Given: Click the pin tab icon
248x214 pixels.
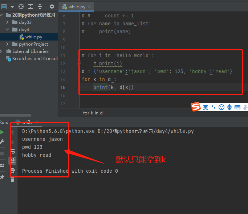Looking at the screenshot, I should (x=2, y=177).
